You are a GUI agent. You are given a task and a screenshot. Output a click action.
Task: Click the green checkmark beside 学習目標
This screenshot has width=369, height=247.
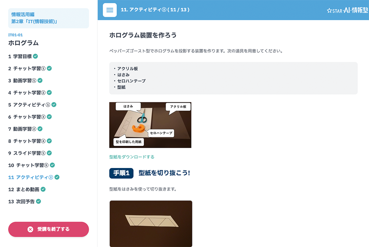[35, 56]
